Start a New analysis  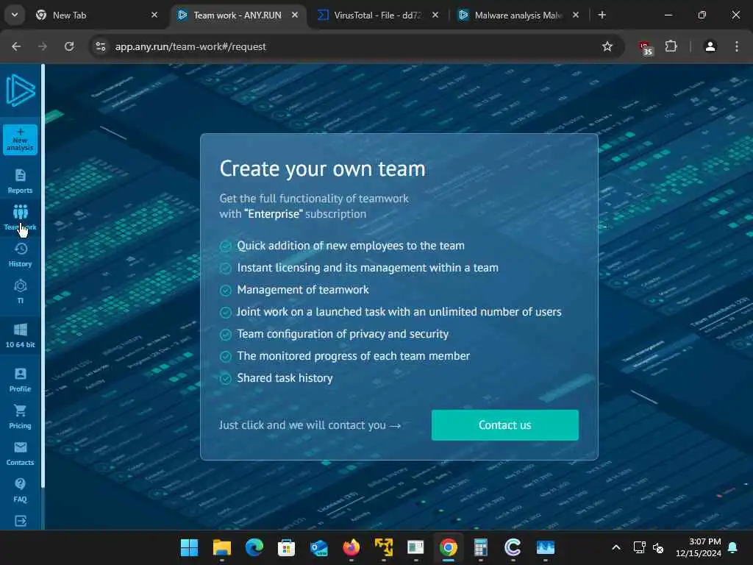coord(20,140)
